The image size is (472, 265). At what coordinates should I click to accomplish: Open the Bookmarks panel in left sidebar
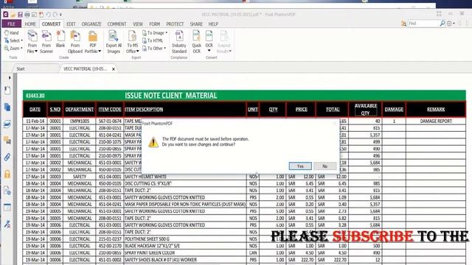[7, 91]
